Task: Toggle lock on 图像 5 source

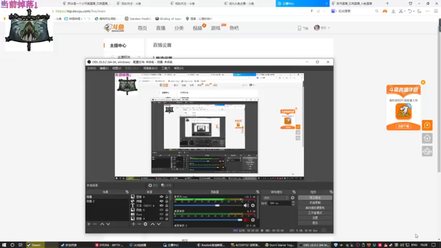Action: (x=167, y=209)
